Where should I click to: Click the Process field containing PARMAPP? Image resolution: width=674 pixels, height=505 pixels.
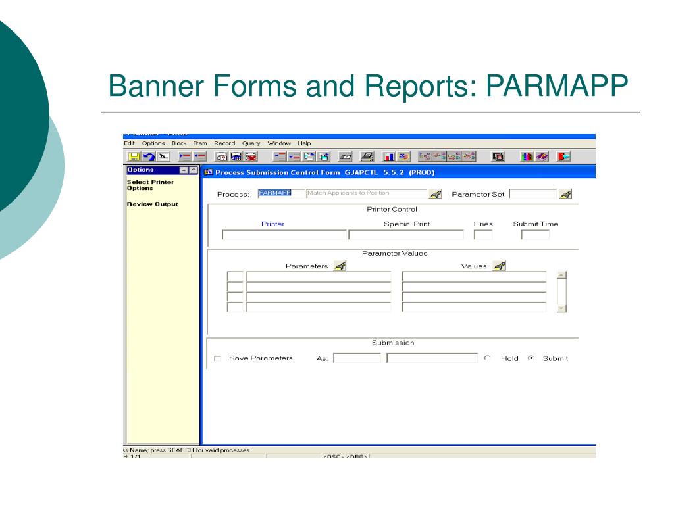click(282, 193)
